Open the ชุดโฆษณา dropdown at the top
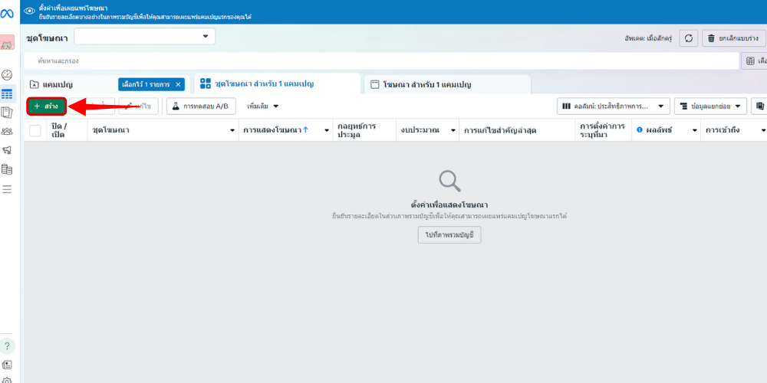The width and height of the screenshot is (767, 383). 146,37
